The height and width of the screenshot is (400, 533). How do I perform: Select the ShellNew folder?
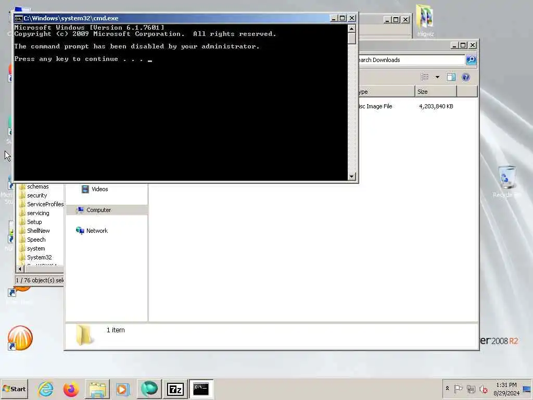click(39, 231)
